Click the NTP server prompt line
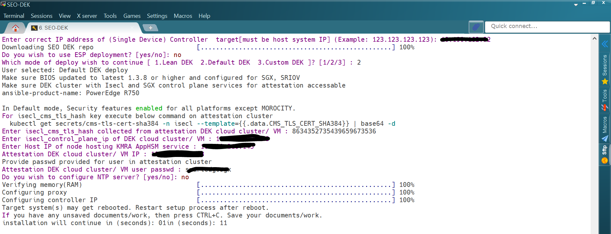Viewport: 611px width, 234px height. (95, 177)
